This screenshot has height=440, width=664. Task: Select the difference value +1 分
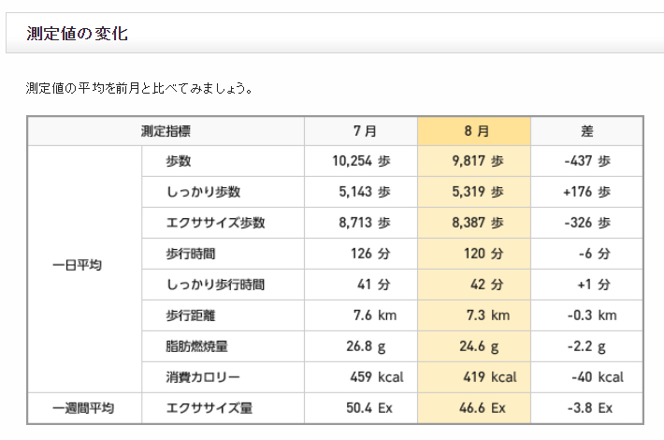(x=594, y=285)
